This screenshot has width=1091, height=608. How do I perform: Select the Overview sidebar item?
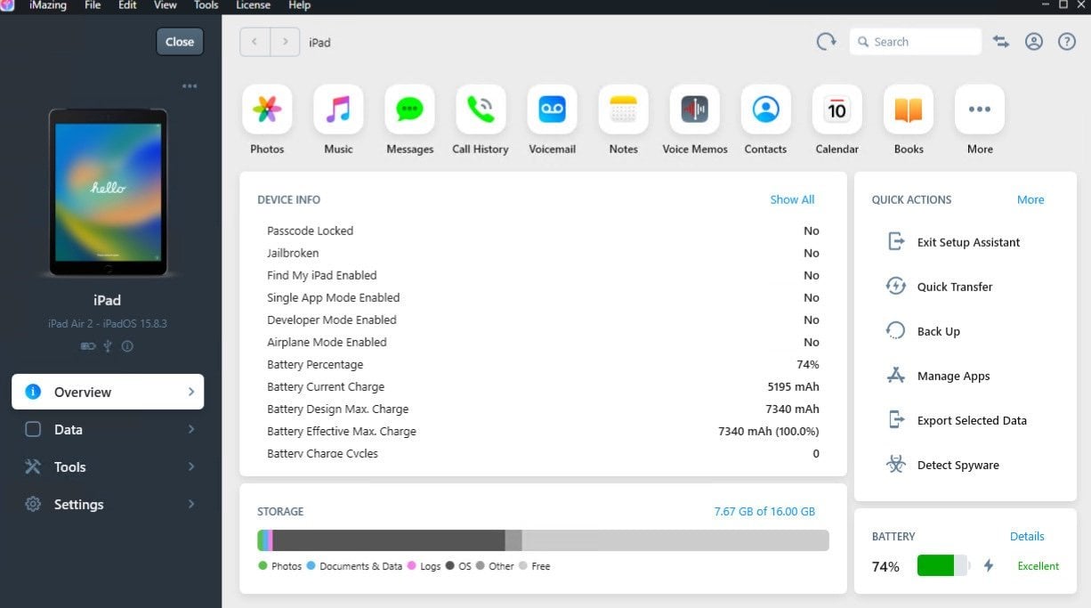coord(108,392)
